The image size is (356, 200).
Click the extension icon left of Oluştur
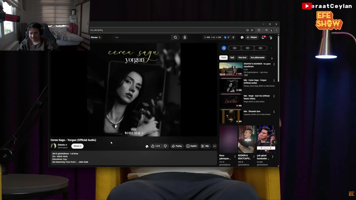[x=242, y=37]
